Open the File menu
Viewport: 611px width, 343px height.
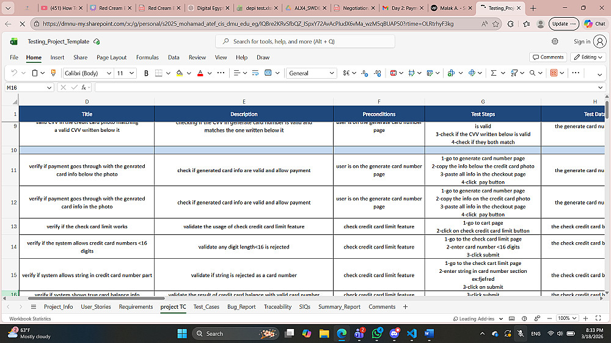pyautogui.click(x=14, y=57)
